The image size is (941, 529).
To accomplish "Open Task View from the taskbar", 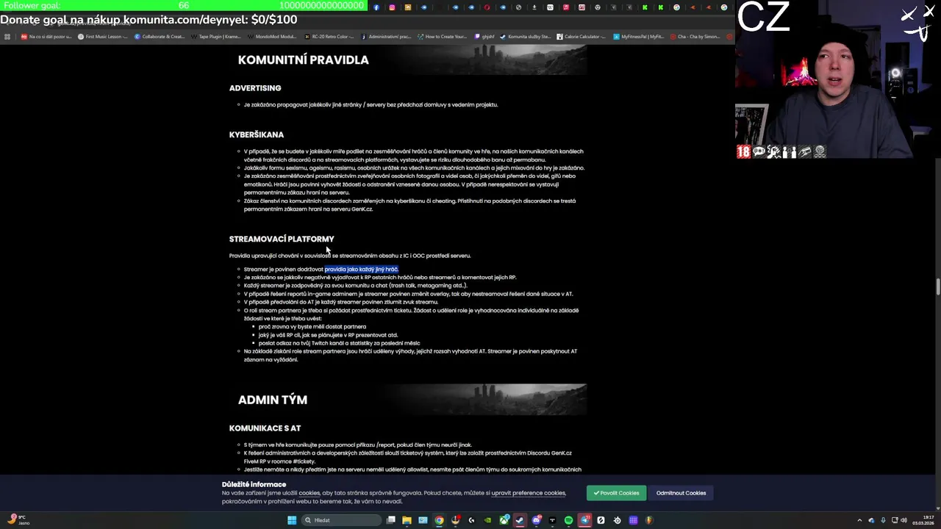I will pyautogui.click(x=391, y=520).
